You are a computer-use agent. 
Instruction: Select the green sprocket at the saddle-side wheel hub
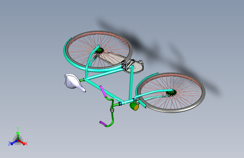pyautogui.click(x=99, y=51)
